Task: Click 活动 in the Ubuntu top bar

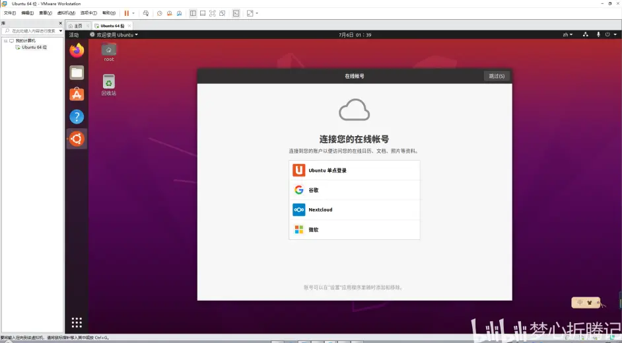Action: pyautogui.click(x=74, y=35)
